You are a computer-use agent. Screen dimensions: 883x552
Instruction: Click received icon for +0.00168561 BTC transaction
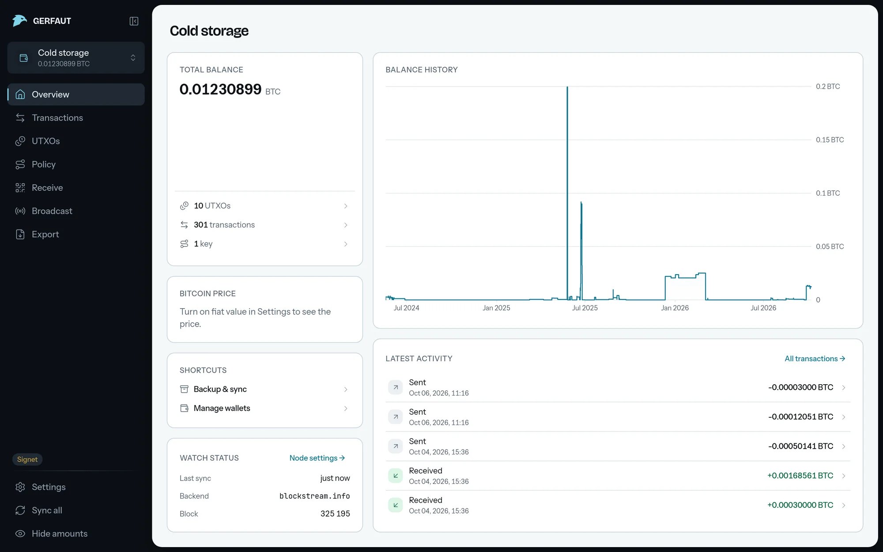(395, 476)
